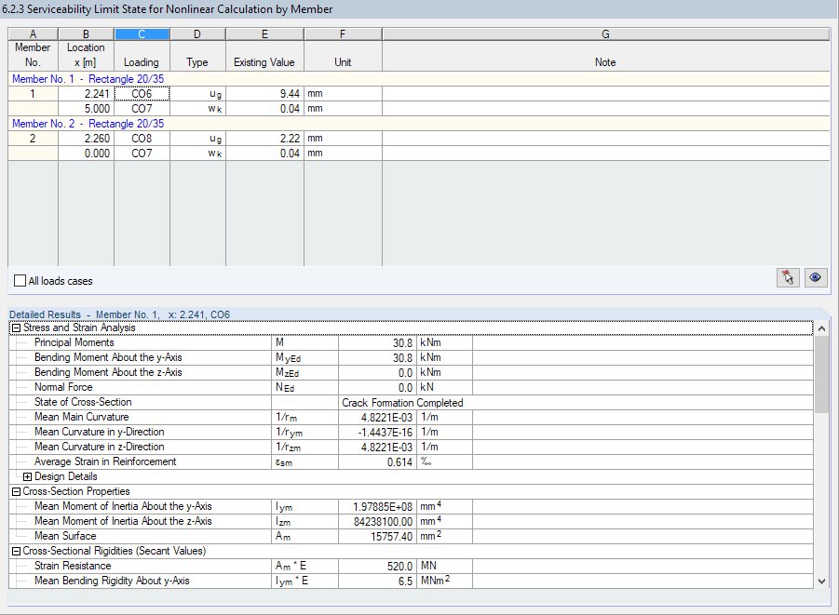Open the Rectangle 20/35 link for Member No. 2
Screen dimensions: 839x615
click(126, 124)
